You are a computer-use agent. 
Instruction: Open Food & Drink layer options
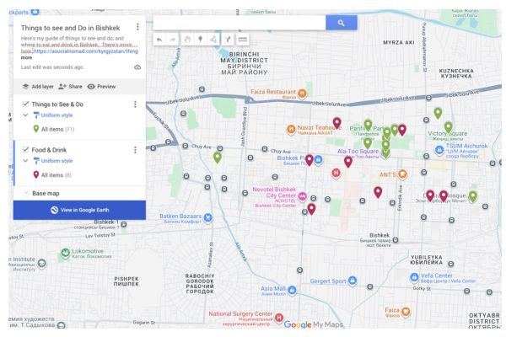pos(135,150)
